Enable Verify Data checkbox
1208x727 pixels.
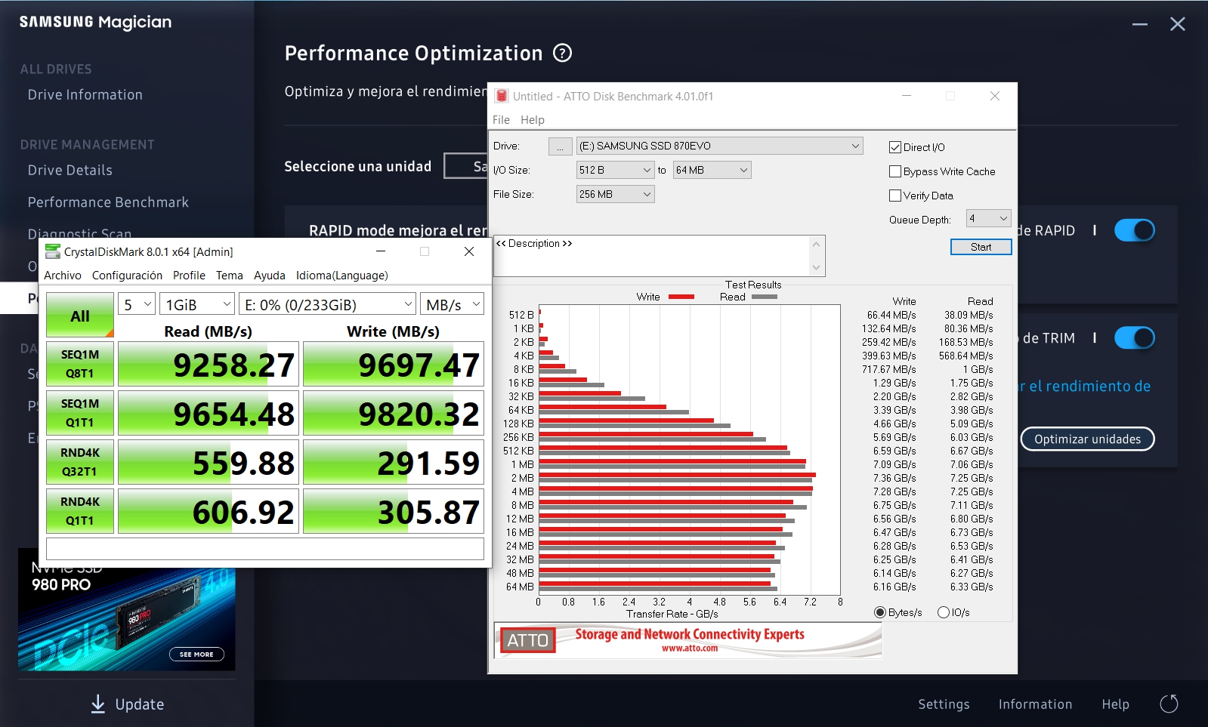pos(895,196)
